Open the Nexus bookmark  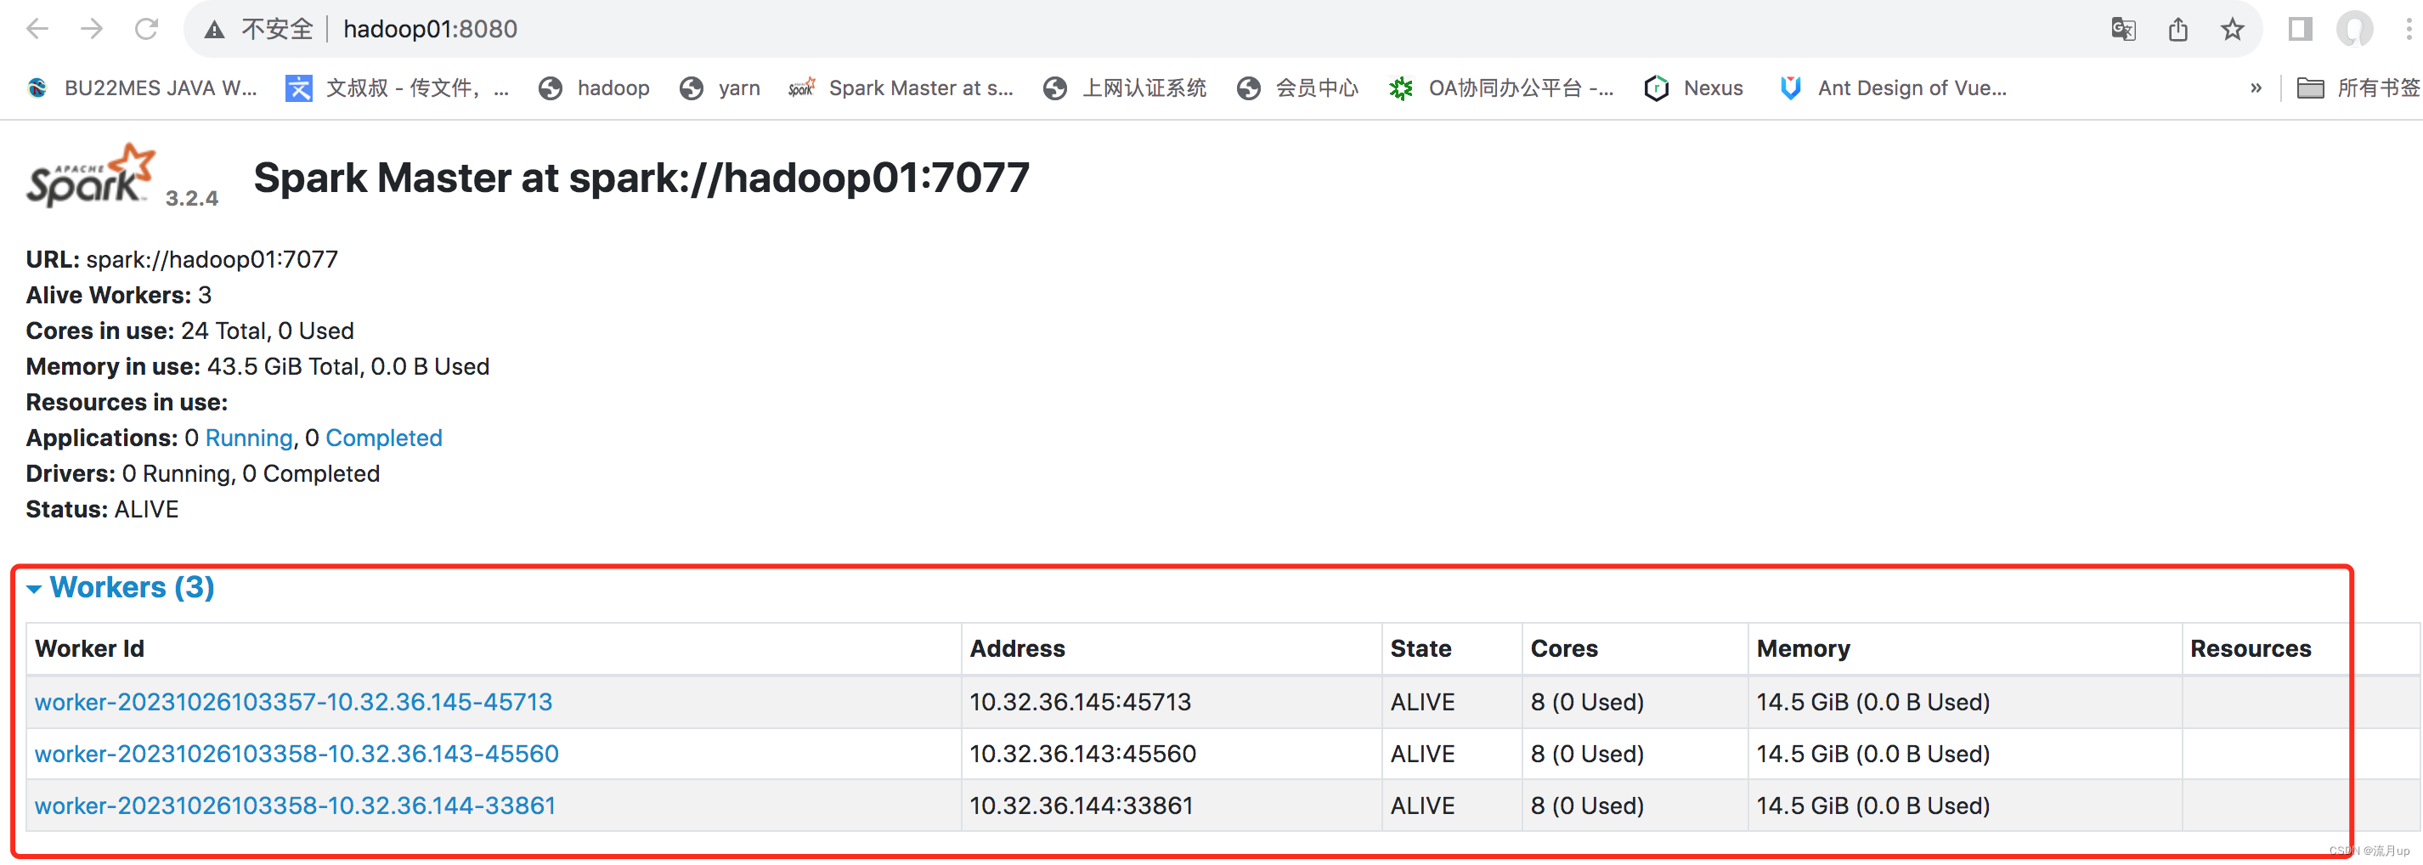1693,88
